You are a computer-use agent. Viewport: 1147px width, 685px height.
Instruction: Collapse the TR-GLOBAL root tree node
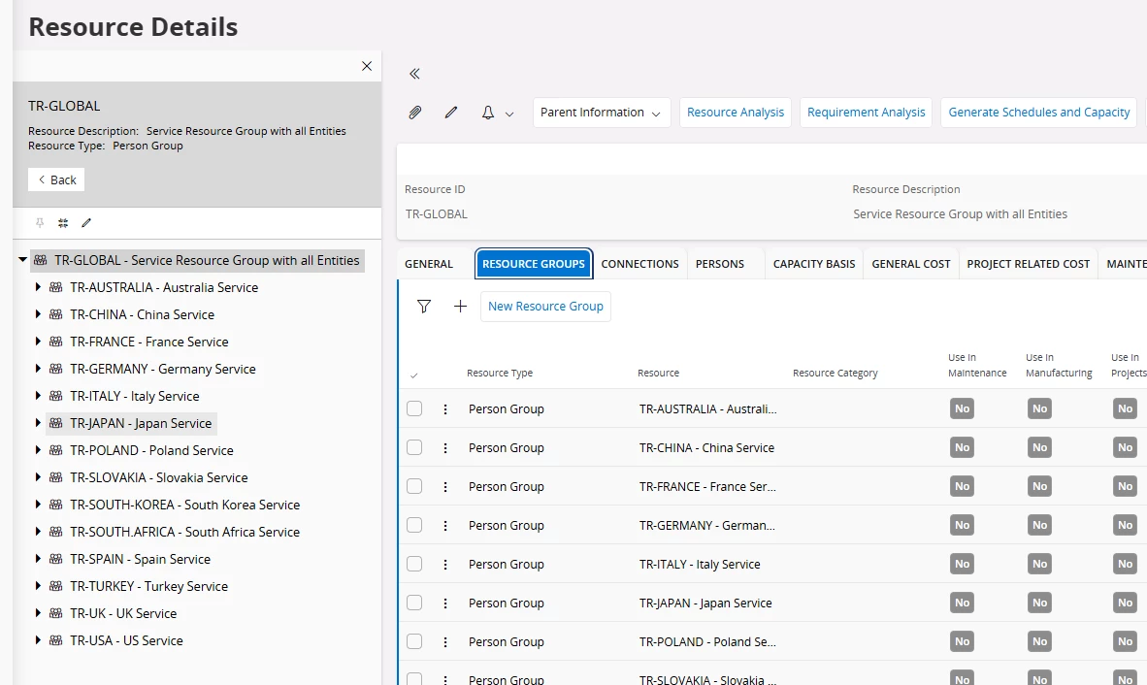22,259
